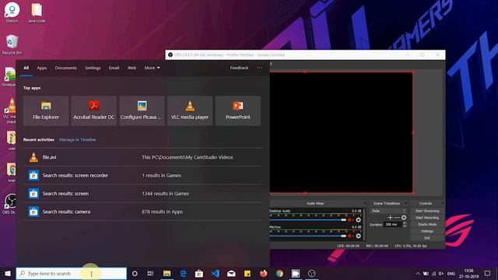Screen dimensions: 498x280
Task: Click the Type here to search box
Action: click(x=72, y=273)
